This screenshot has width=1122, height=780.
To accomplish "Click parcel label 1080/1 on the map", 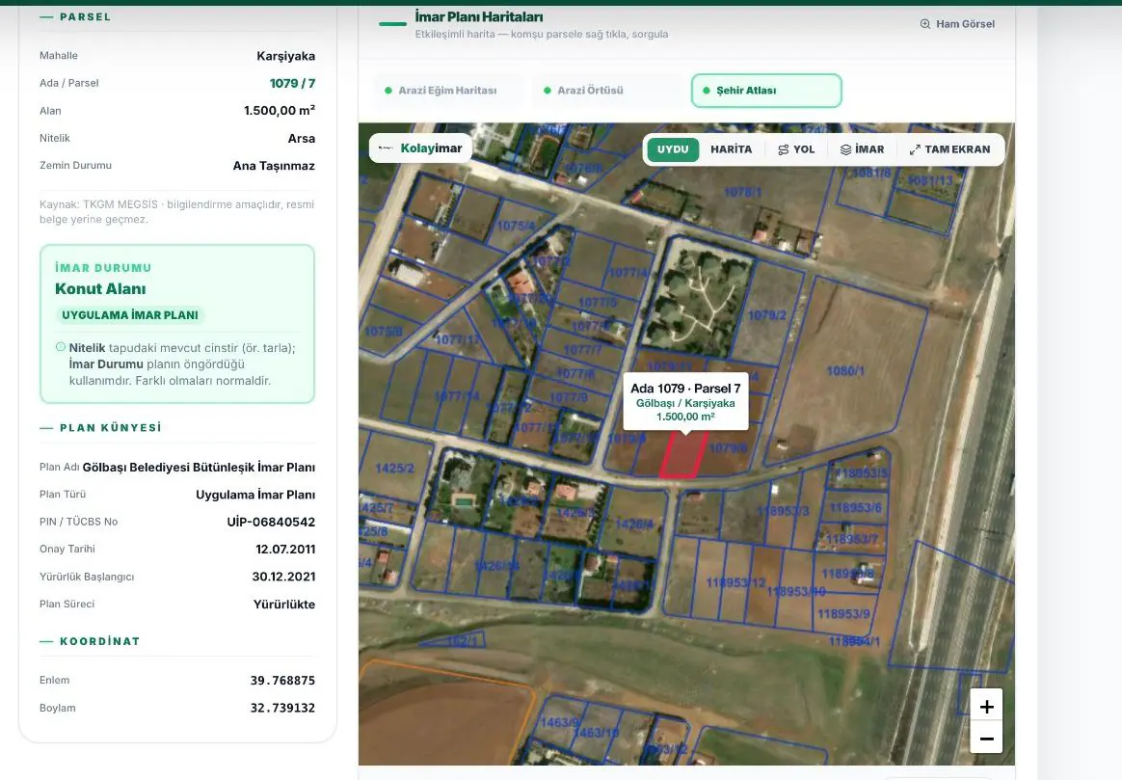I will [x=845, y=370].
